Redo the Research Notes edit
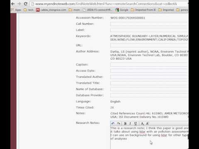Screen dimensions: 199x149 (119, 124)
